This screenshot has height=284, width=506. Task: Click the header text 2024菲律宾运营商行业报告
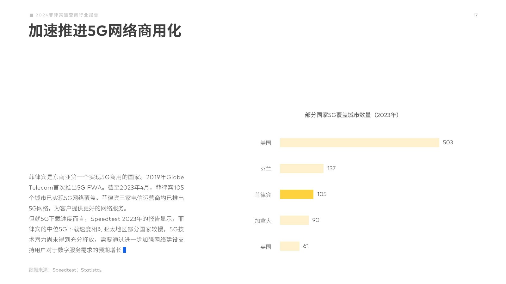67,15
